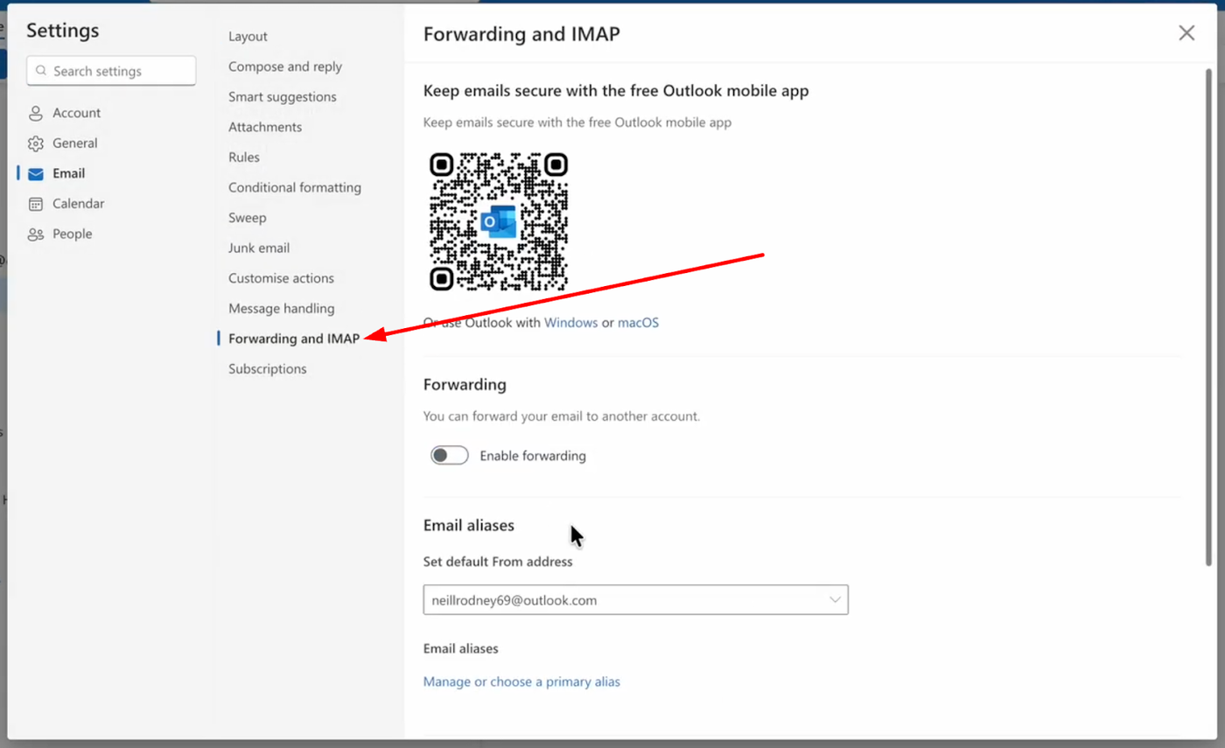Open Junk email settings
The image size is (1225, 748).
click(x=259, y=248)
